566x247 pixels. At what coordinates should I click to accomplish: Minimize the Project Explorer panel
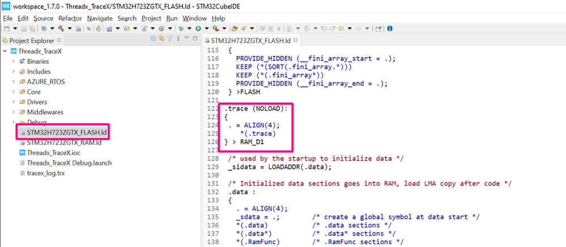(x=186, y=37)
